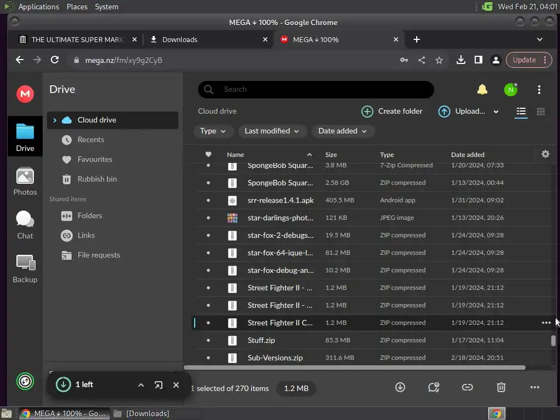This screenshot has width=560, height=420.
Task: Close the transfer widget
Action: click(x=176, y=385)
